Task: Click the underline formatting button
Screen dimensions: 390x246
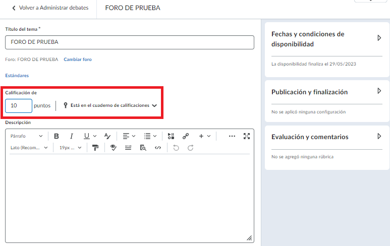Action: pyautogui.click(x=87, y=136)
